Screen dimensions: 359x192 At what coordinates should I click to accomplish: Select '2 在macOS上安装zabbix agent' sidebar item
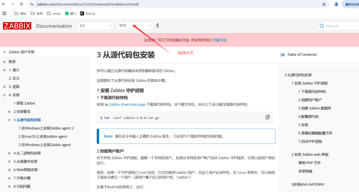click(x=43, y=137)
